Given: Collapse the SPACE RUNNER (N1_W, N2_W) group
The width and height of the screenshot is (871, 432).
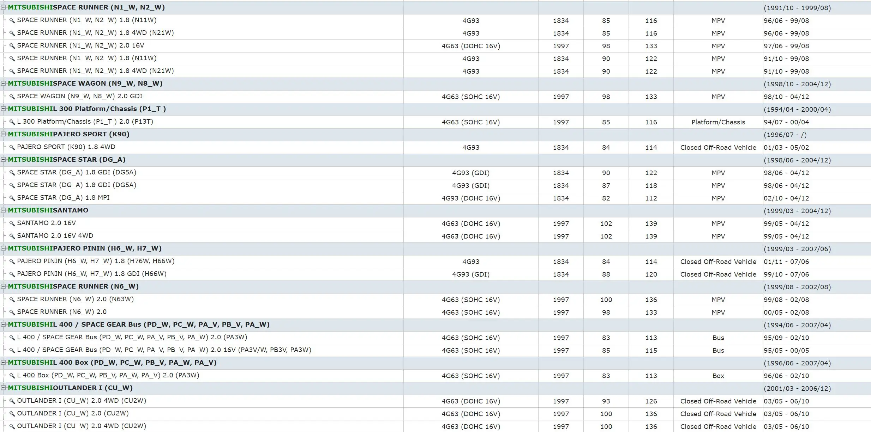Looking at the screenshot, I should pyautogui.click(x=3, y=7).
